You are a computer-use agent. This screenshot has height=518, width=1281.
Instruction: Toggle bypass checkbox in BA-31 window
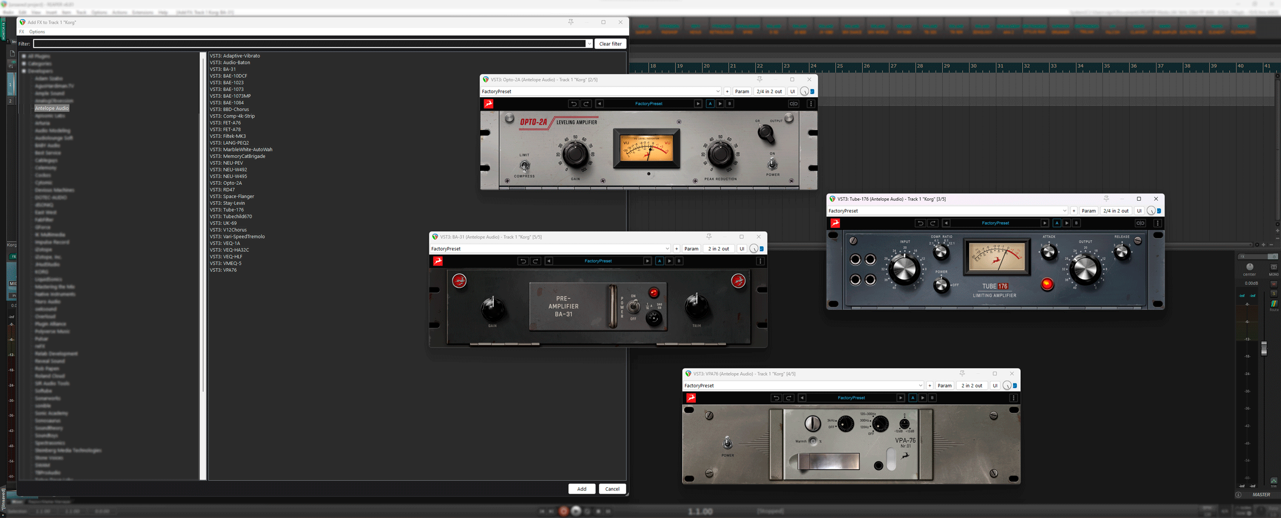tap(761, 249)
